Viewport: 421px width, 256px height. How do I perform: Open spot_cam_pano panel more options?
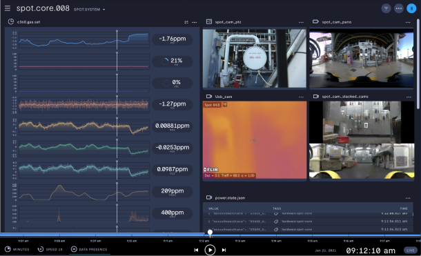click(x=408, y=22)
